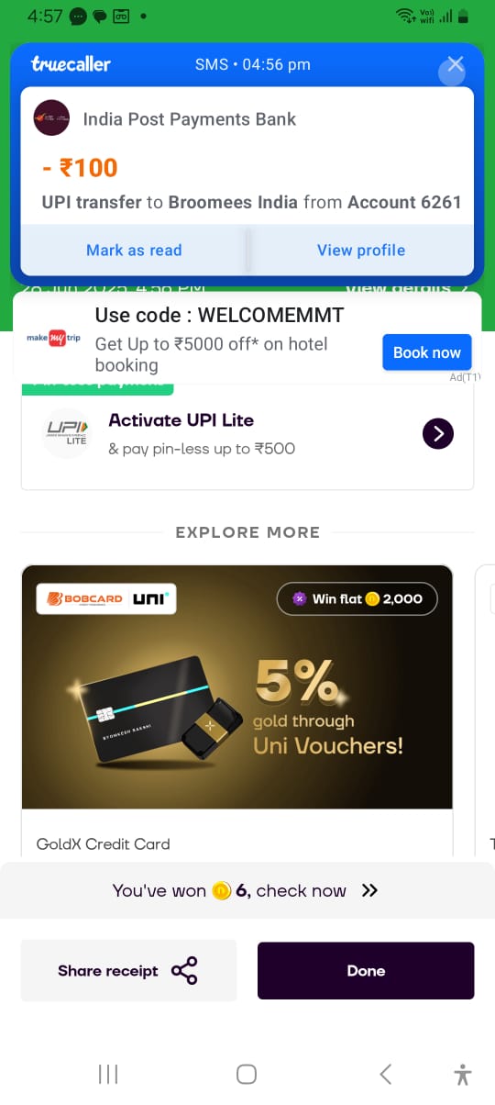View profile of the SMS sender
Screen dimensions: 495x1105
361,250
